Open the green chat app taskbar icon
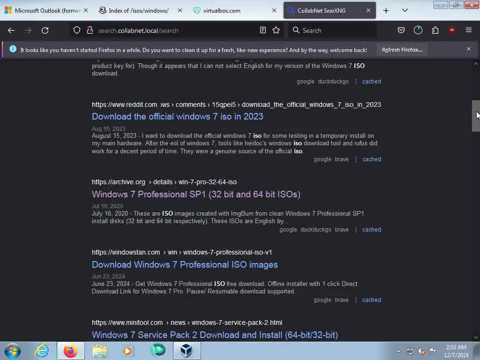 [x=158, y=351]
